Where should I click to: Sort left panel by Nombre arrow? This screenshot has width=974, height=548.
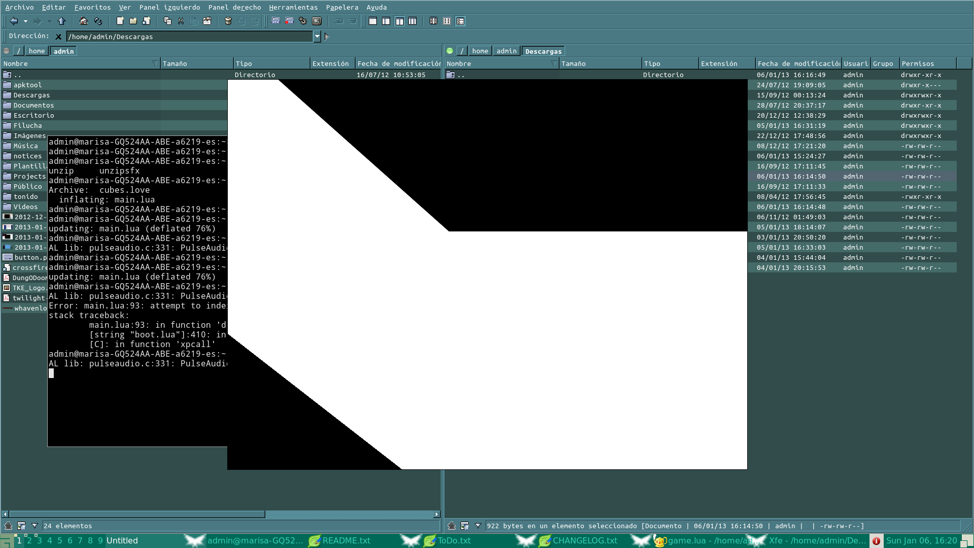tap(155, 63)
